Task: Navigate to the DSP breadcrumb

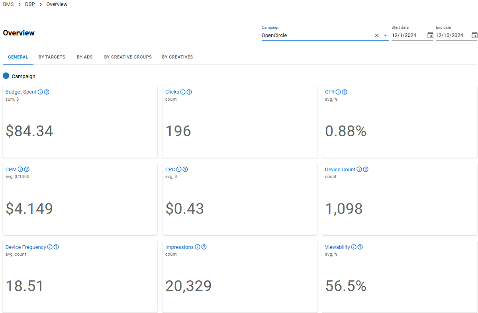Action: 30,4
